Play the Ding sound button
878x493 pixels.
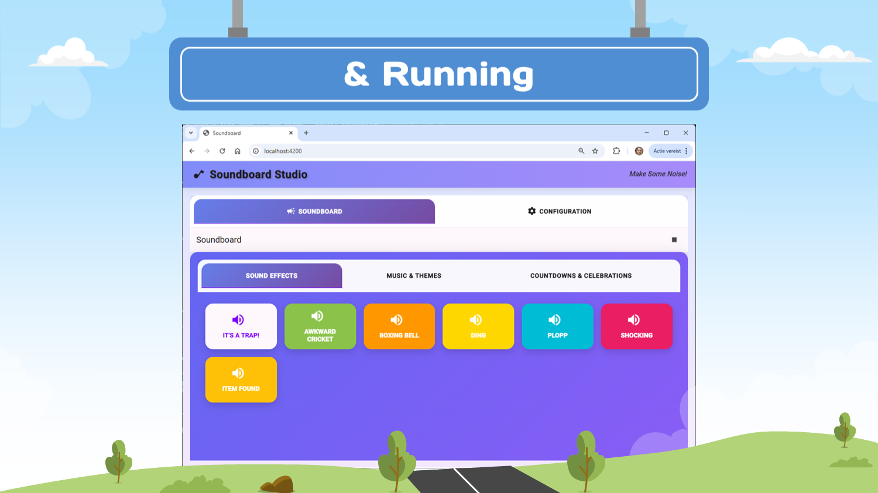click(478, 326)
